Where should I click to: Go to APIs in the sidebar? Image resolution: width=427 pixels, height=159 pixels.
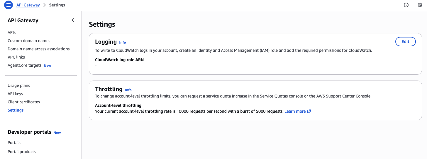point(12,33)
